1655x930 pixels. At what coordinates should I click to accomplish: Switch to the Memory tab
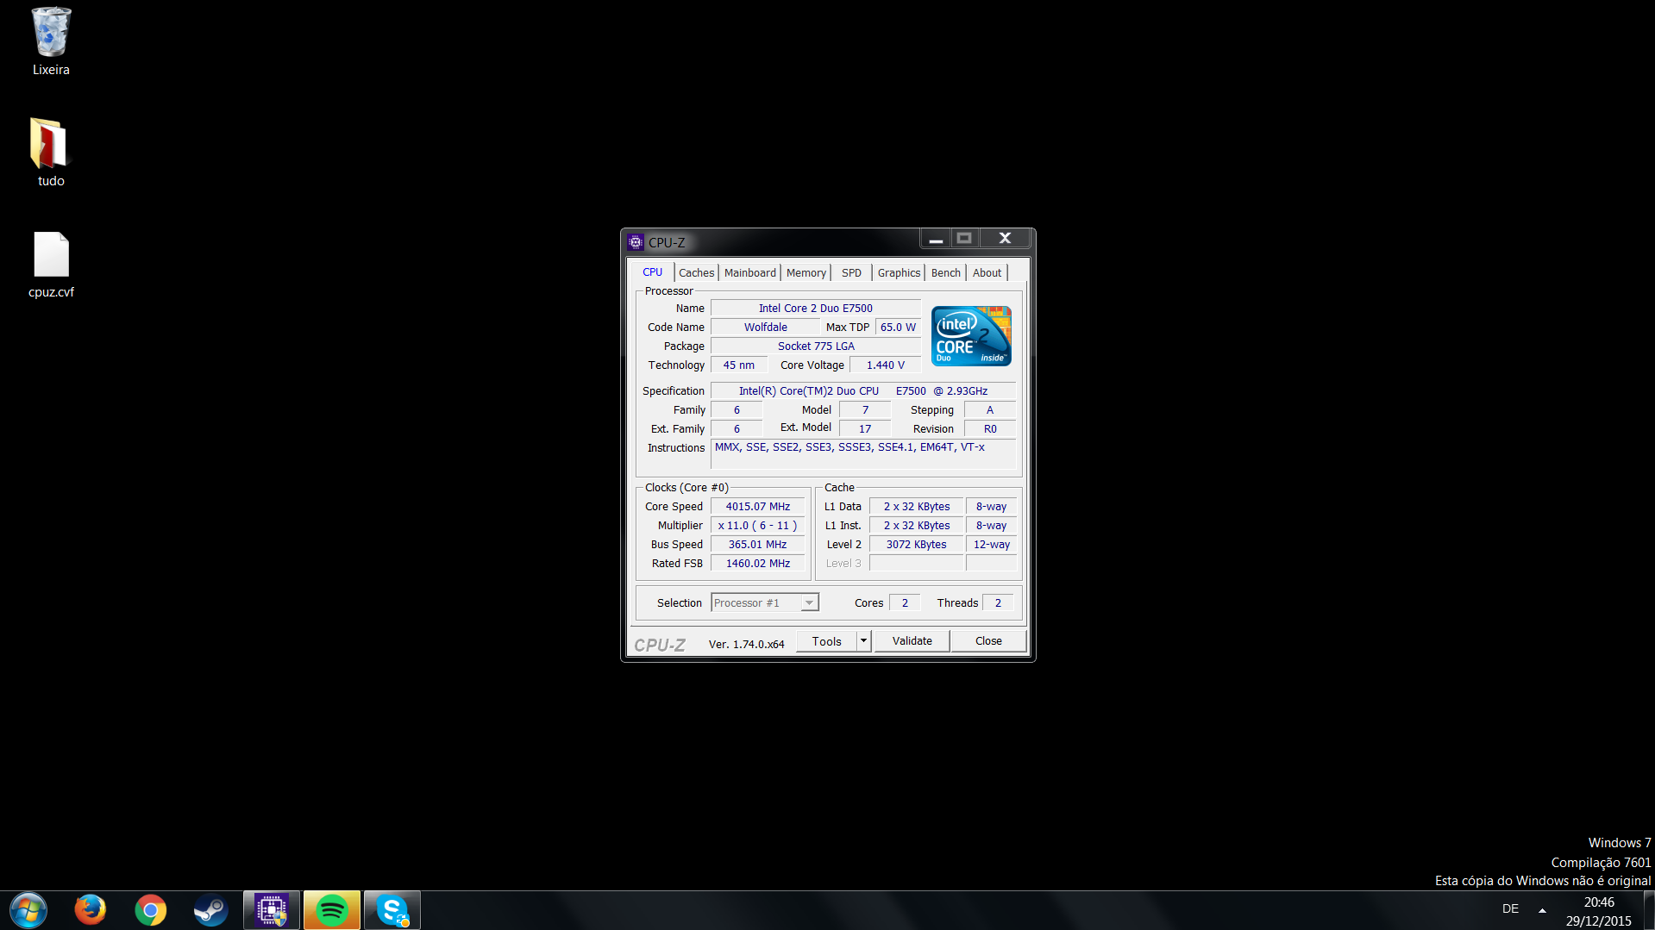806,273
